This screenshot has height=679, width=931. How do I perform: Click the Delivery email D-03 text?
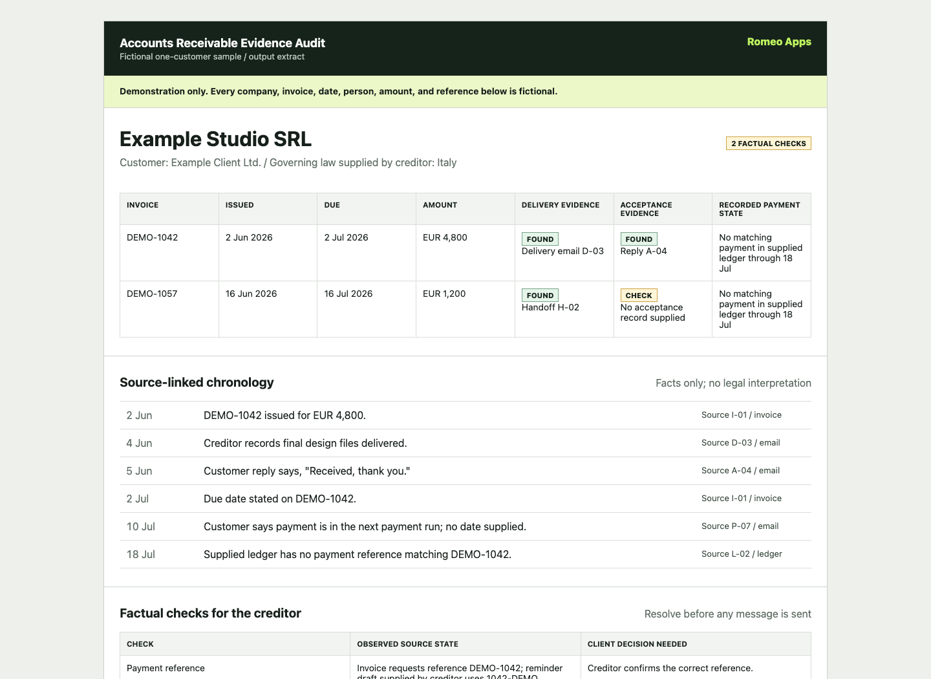(x=562, y=251)
